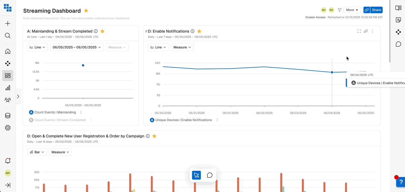
Task: Open options menu for Count Events | Mainlanding
Action: (81, 112)
